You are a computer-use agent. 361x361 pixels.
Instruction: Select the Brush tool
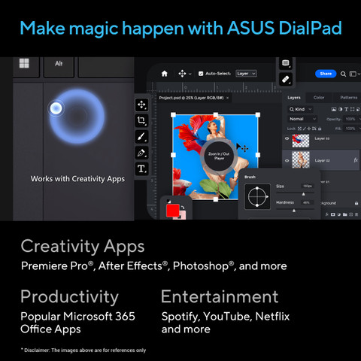point(141,137)
